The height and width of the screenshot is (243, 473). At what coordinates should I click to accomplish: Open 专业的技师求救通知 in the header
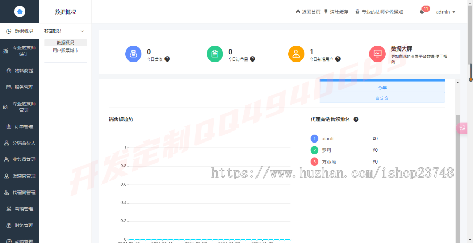pyautogui.click(x=379, y=12)
